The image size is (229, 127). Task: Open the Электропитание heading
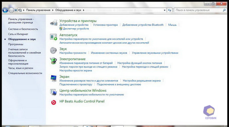click(72, 59)
